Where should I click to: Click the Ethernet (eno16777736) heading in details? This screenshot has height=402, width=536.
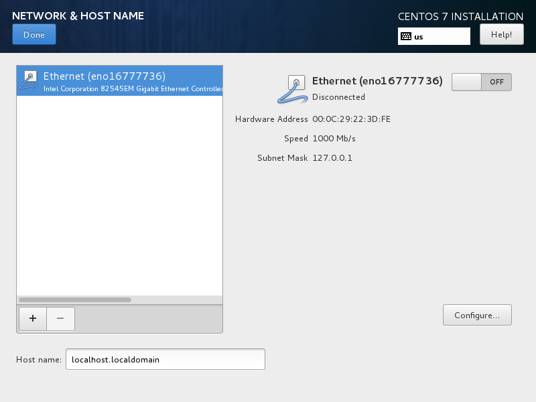[377, 81]
